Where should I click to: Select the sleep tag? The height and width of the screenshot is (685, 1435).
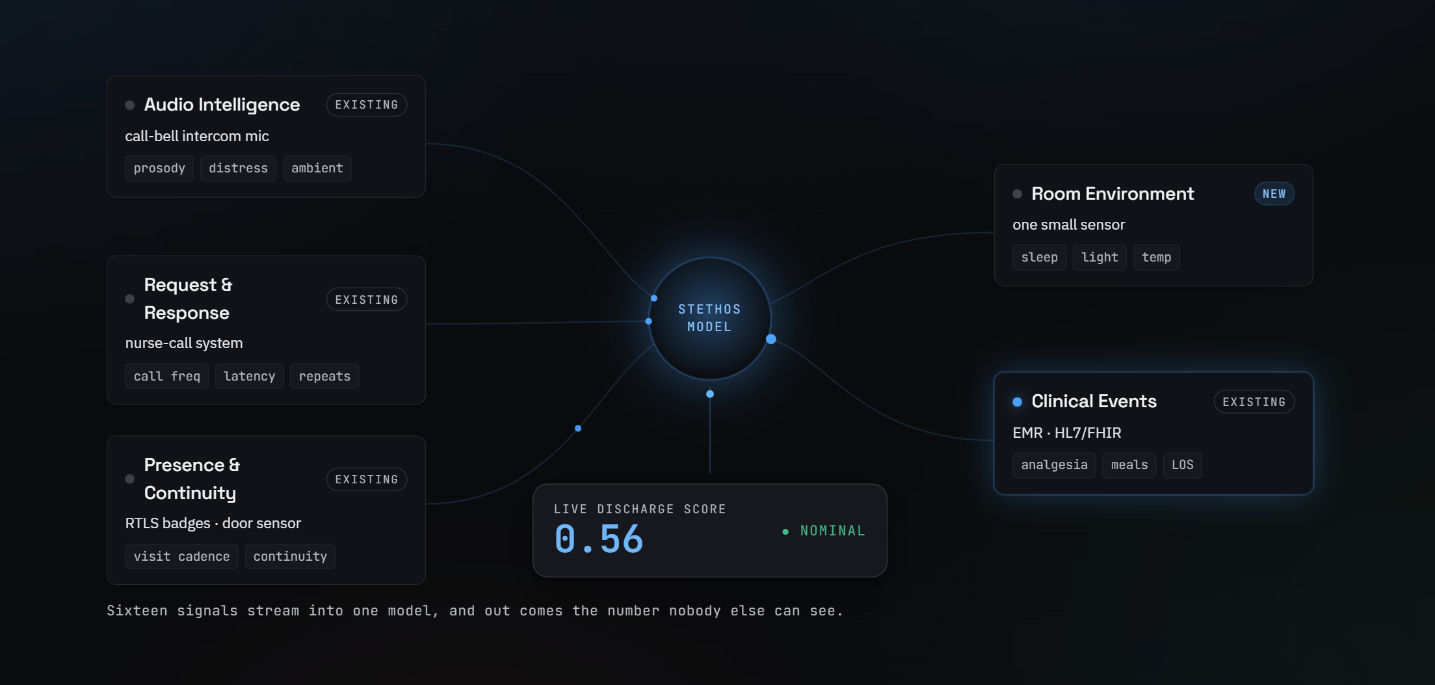coord(1039,257)
